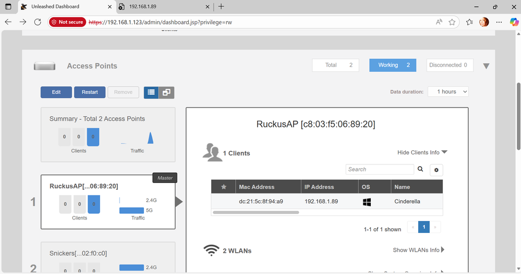
Task: Click the Hide Clients Info toggle
Action: [x=422, y=152]
